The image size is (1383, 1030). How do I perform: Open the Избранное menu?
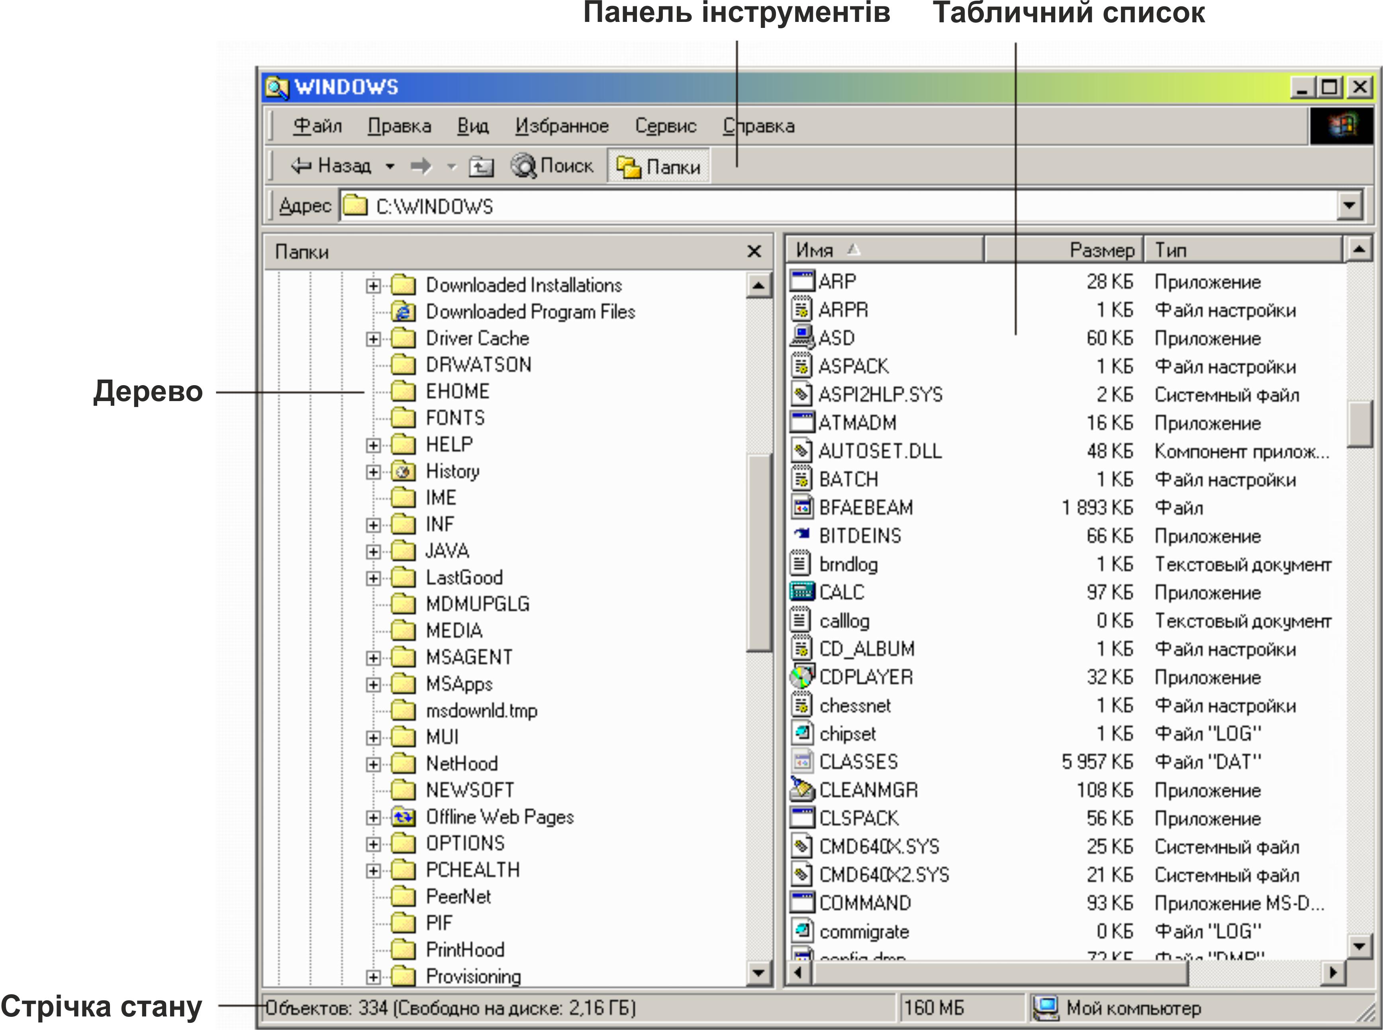562,126
